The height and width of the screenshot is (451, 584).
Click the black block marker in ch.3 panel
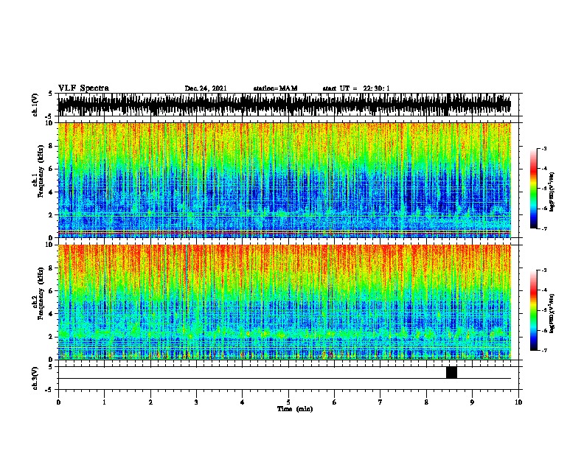(451, 372)
